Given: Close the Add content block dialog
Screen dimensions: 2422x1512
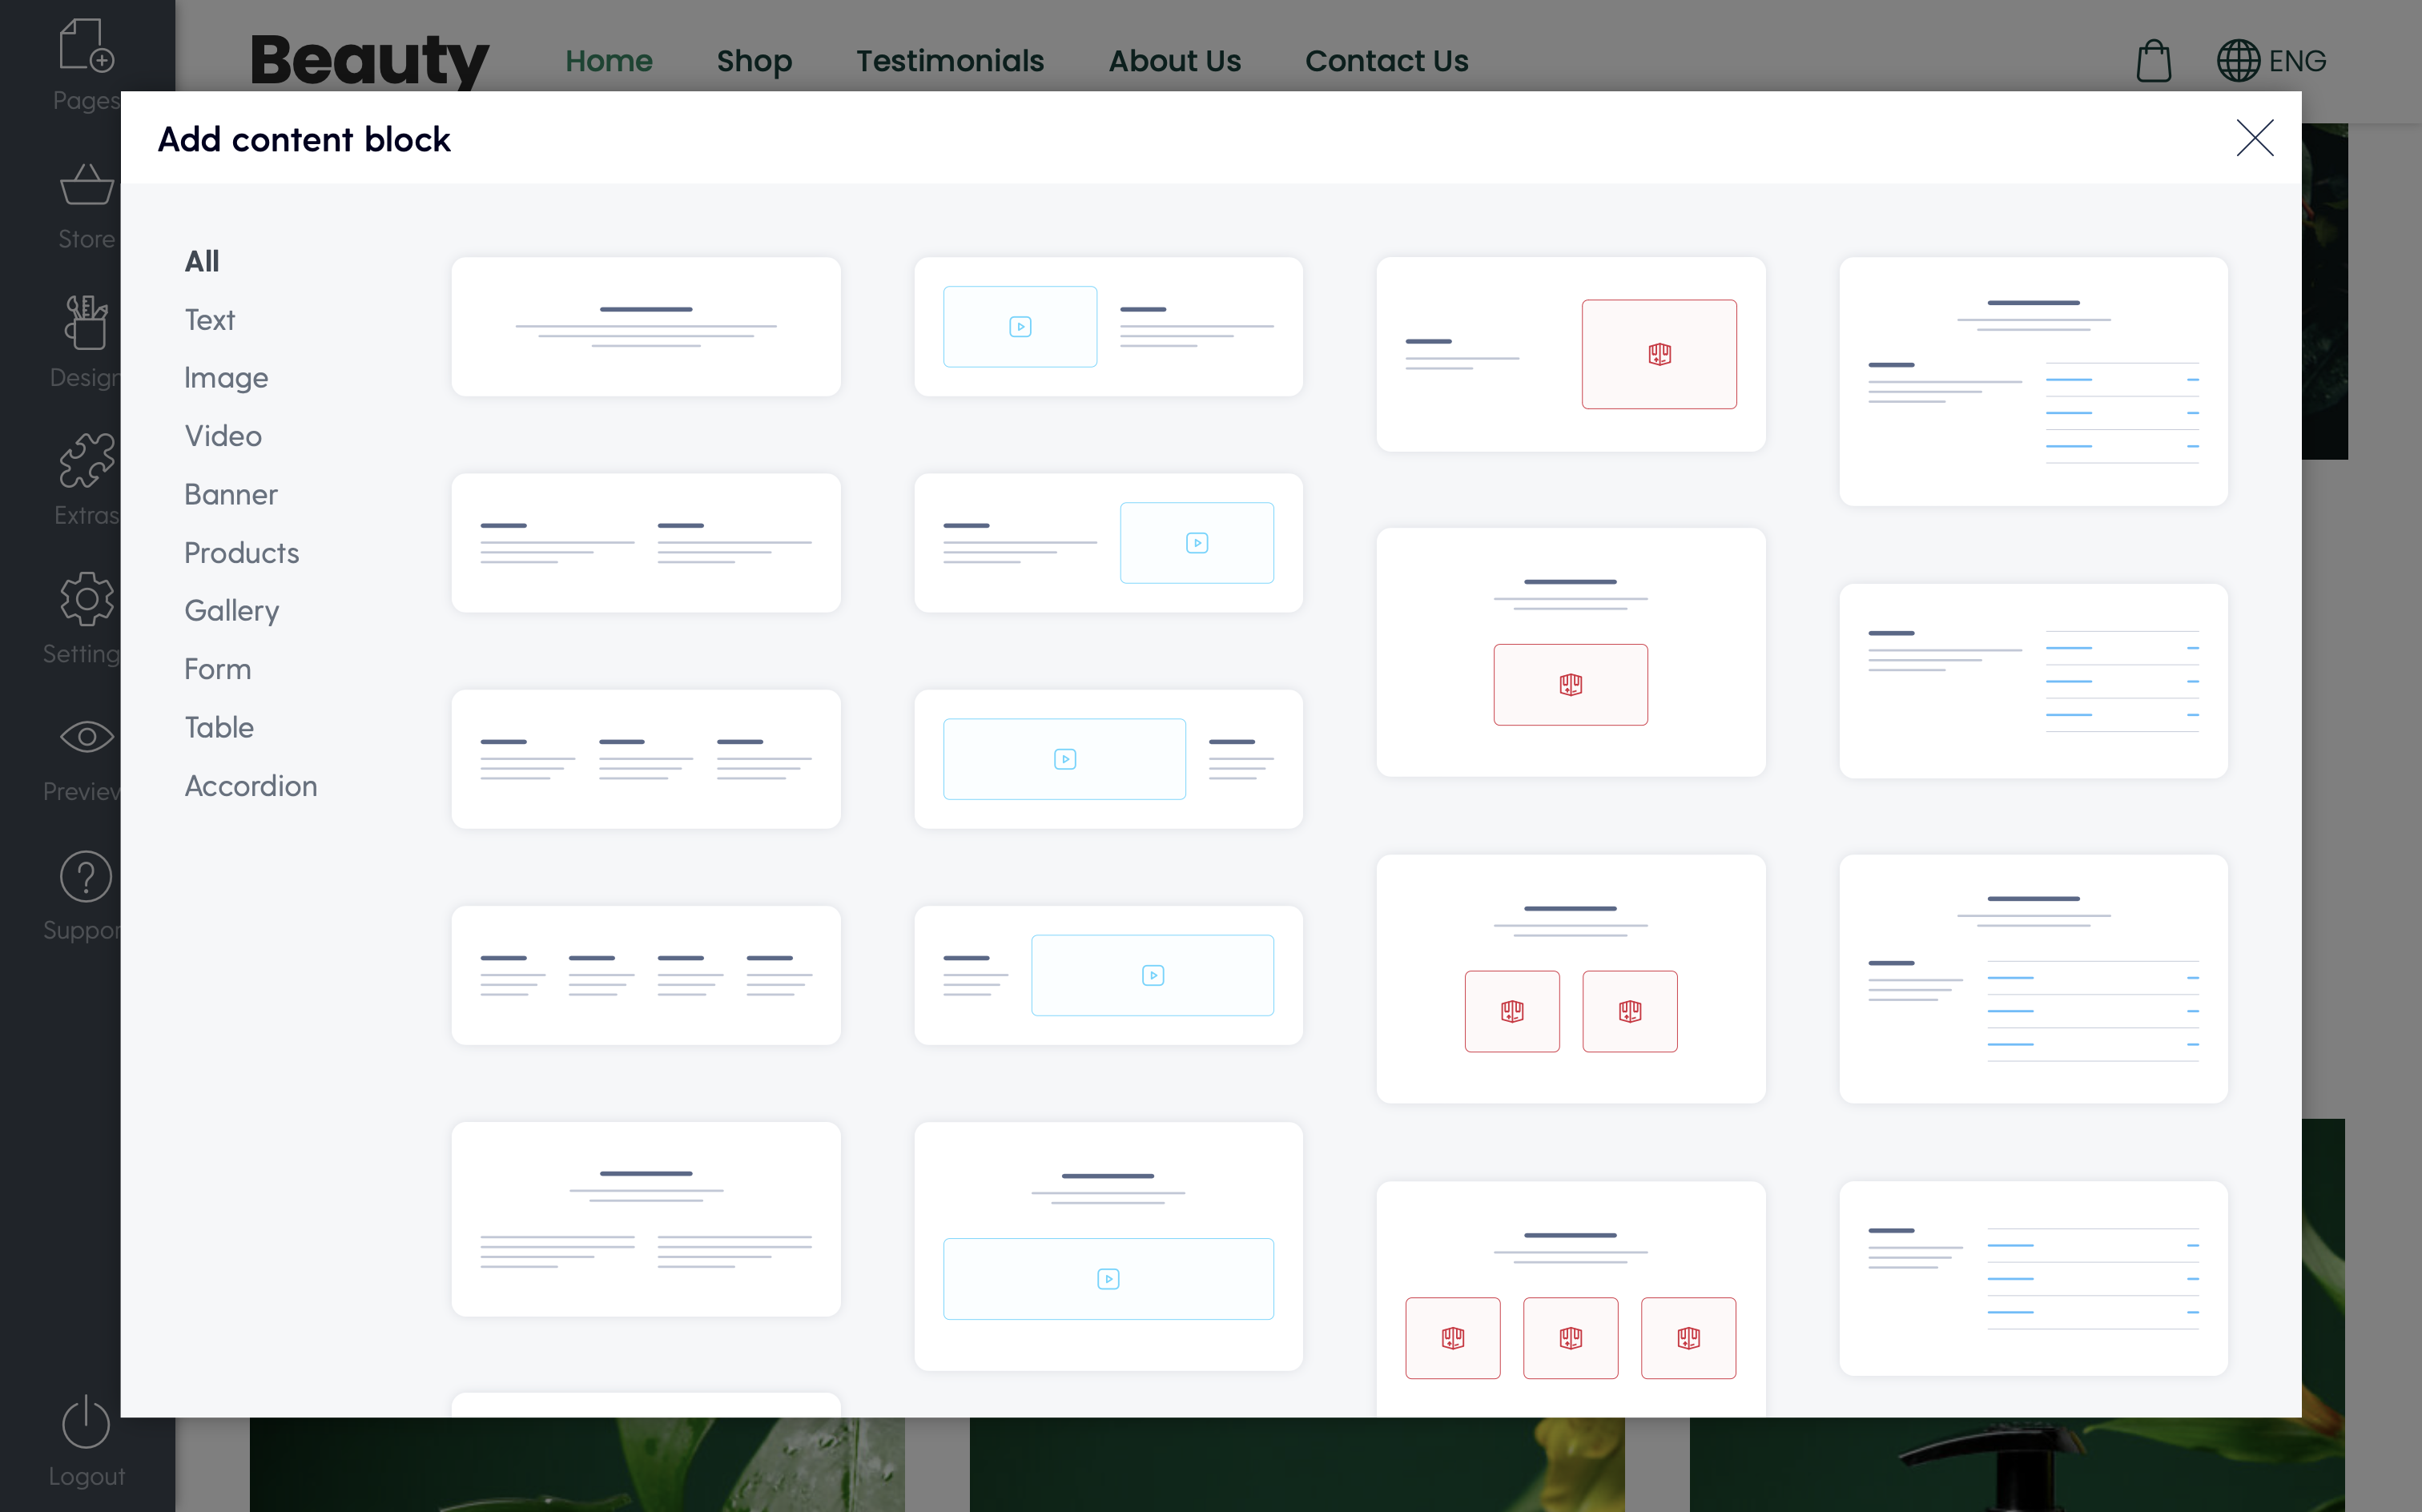Looking at the screenshot, I should coord(2255,138).
